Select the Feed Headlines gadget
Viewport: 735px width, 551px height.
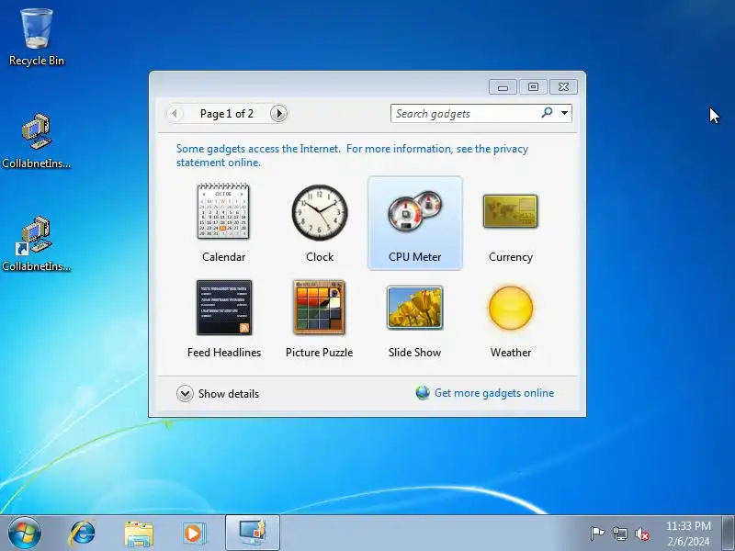click(224, 308)
